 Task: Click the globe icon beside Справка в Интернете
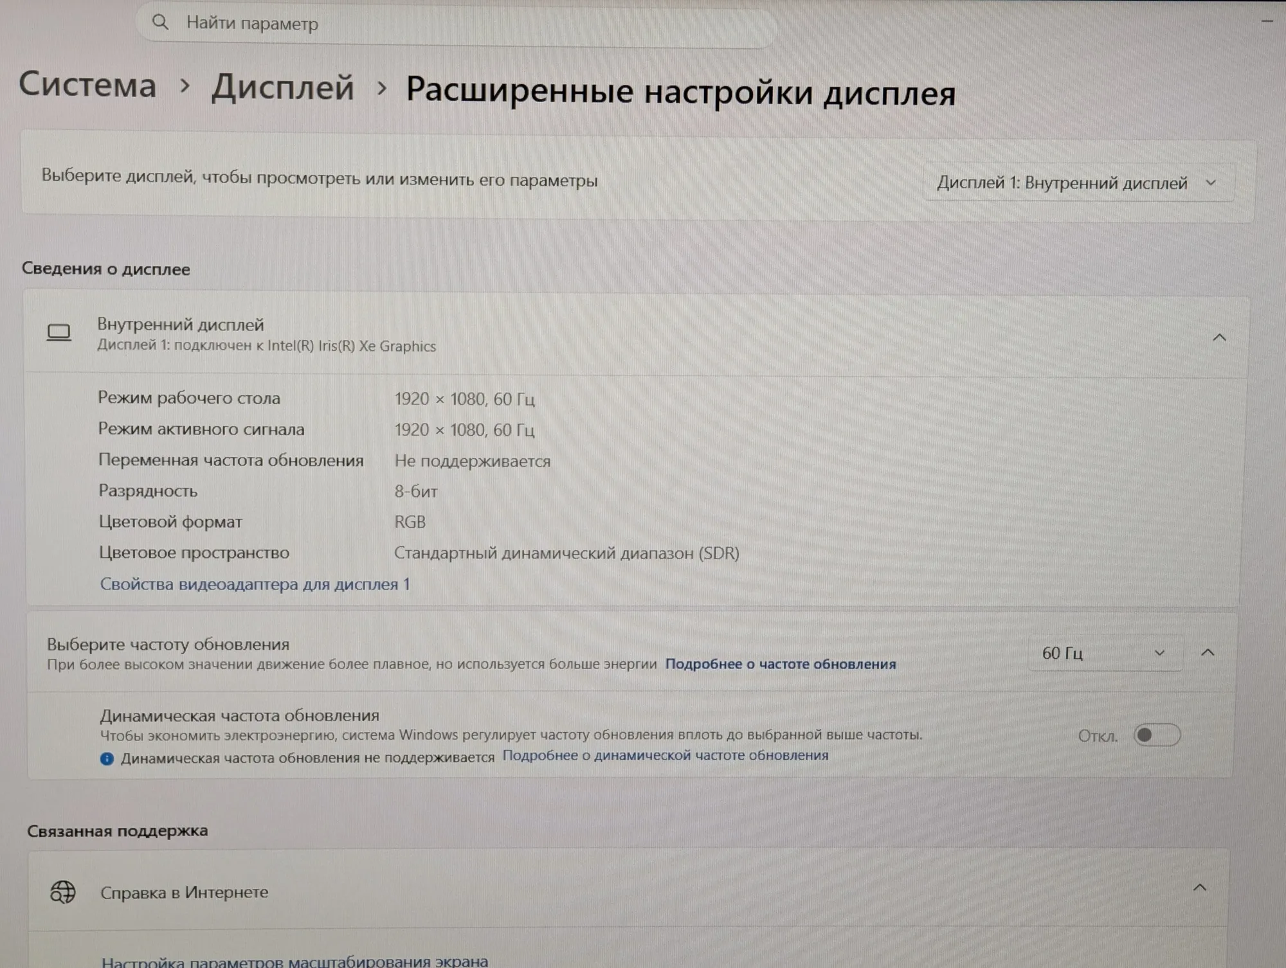point(63,892)
